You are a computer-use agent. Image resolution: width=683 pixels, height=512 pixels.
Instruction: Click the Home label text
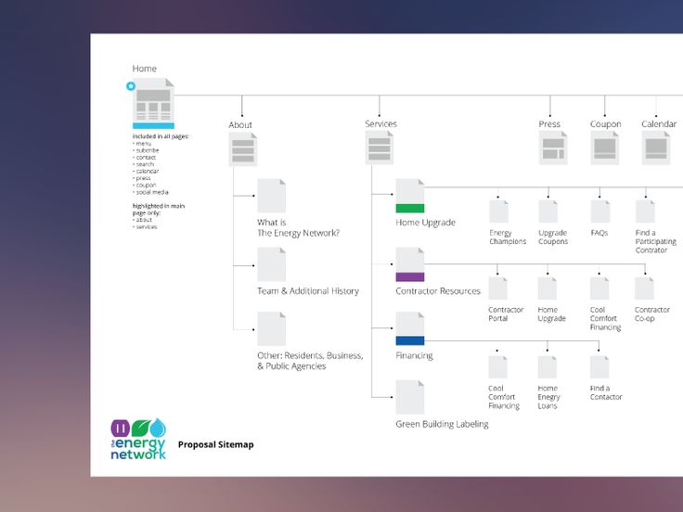pos(144,69)
